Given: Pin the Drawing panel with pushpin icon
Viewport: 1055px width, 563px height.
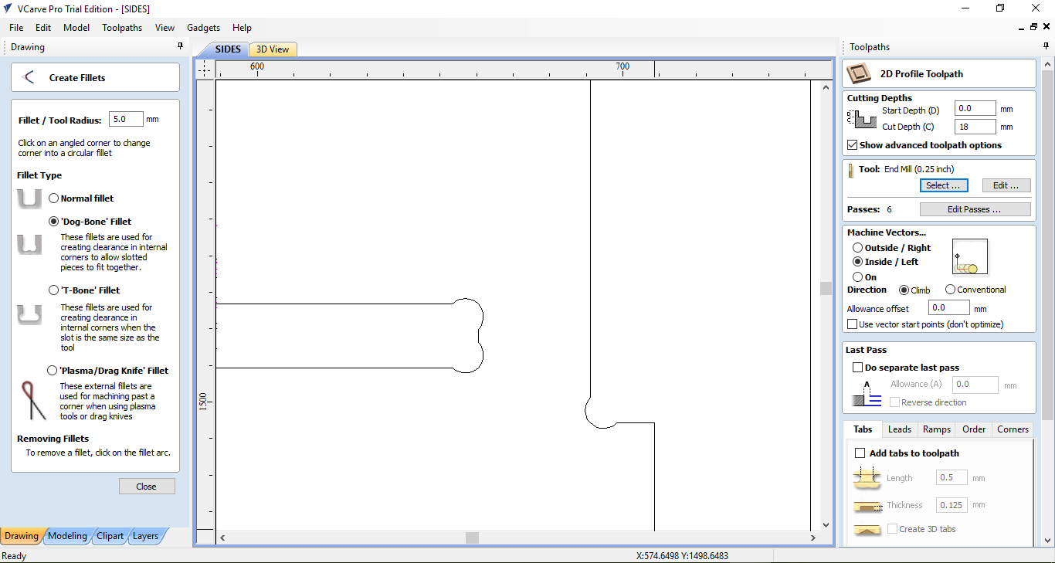Looking at the screenshot, I should pyautogui.click(x=181, y=46).
